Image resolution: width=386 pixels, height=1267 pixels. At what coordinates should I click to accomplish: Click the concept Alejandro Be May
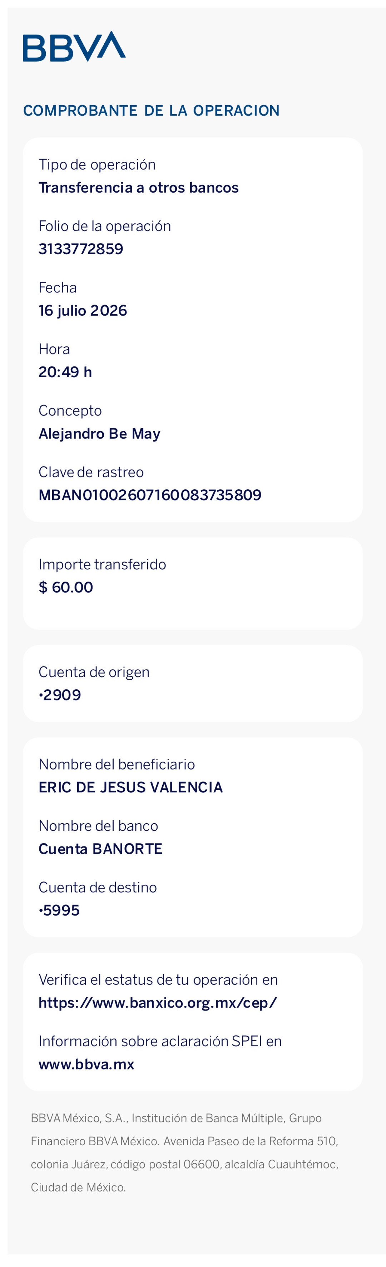click(100, 434)
